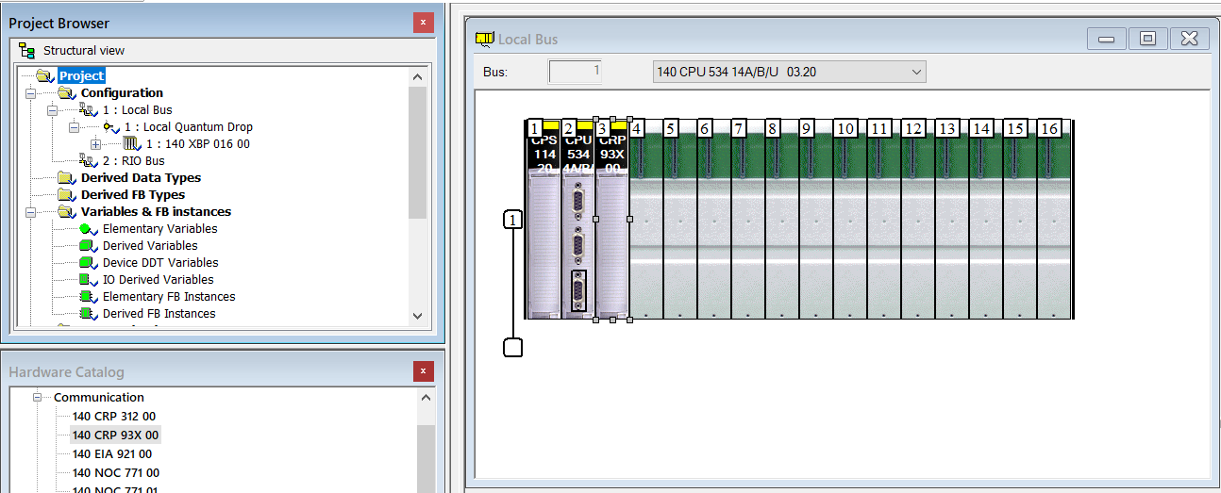Click the Derived Variables icon

pyautogui.click(x=89, y=246)
